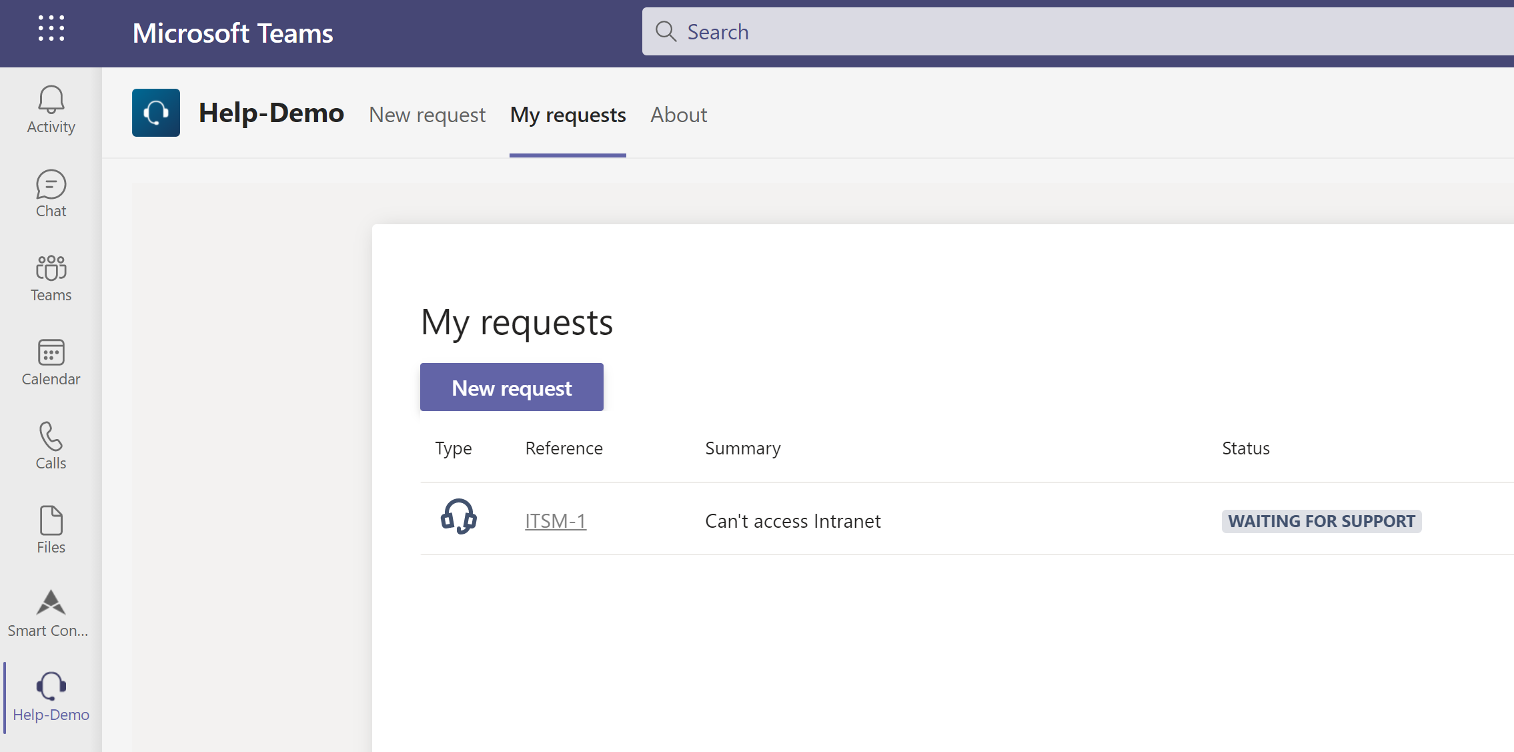
Task: Open Smart Con... app in sidebar
Action: click(x=49, y=614)
